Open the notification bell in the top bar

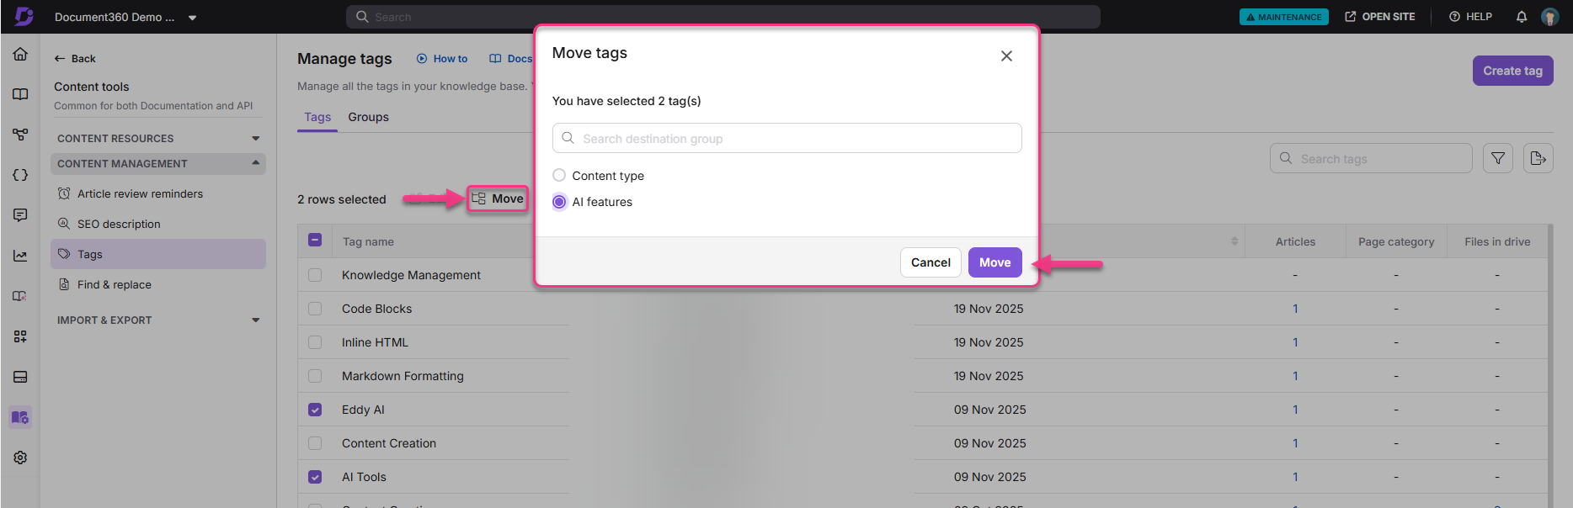[x=1522, y=16]
